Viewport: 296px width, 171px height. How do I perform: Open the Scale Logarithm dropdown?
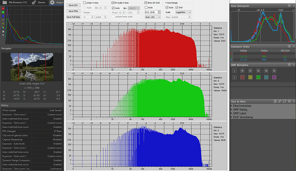click(x=183, y=12)
